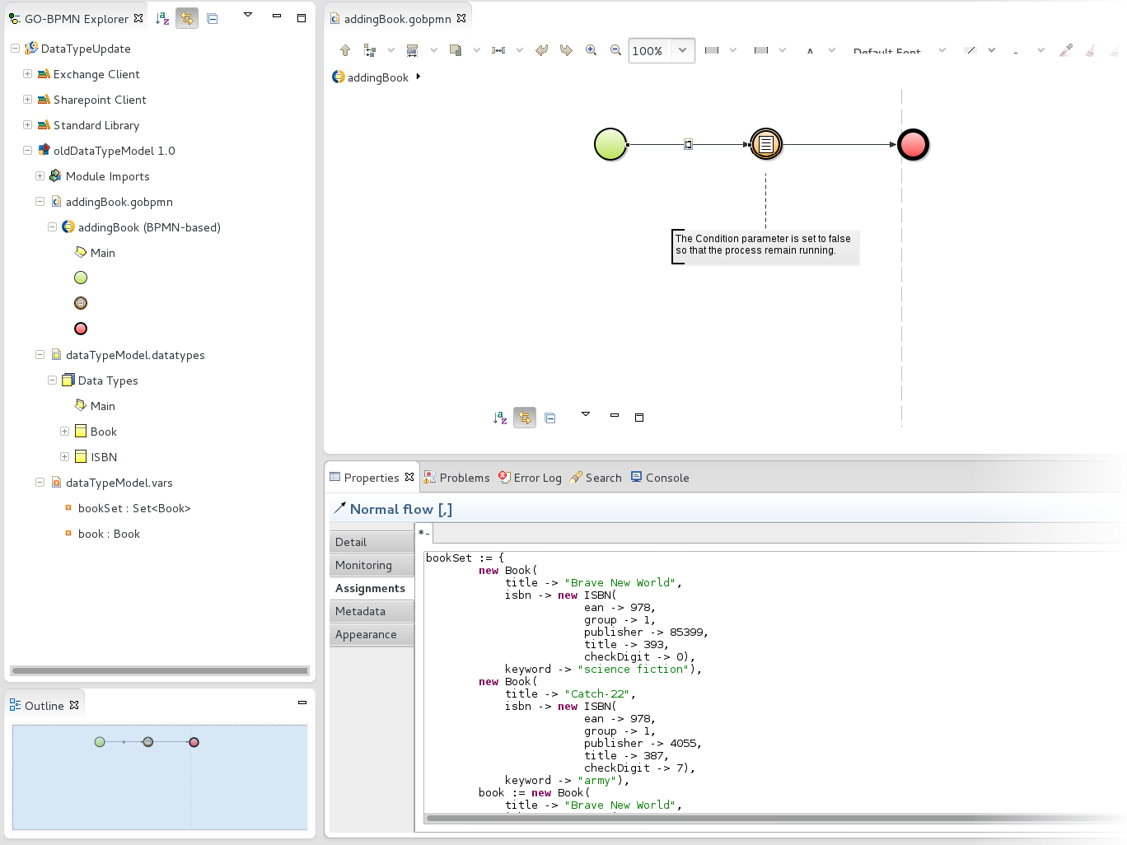Click the line style icon in the toolbar
Viewport: 1127px width, 845px height.
pyautogui.click(x=970, y=50)
